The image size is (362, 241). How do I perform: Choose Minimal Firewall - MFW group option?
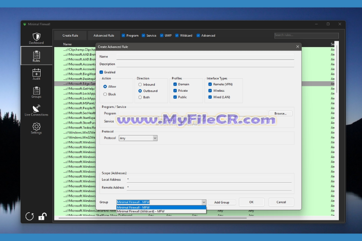[161, 207]
